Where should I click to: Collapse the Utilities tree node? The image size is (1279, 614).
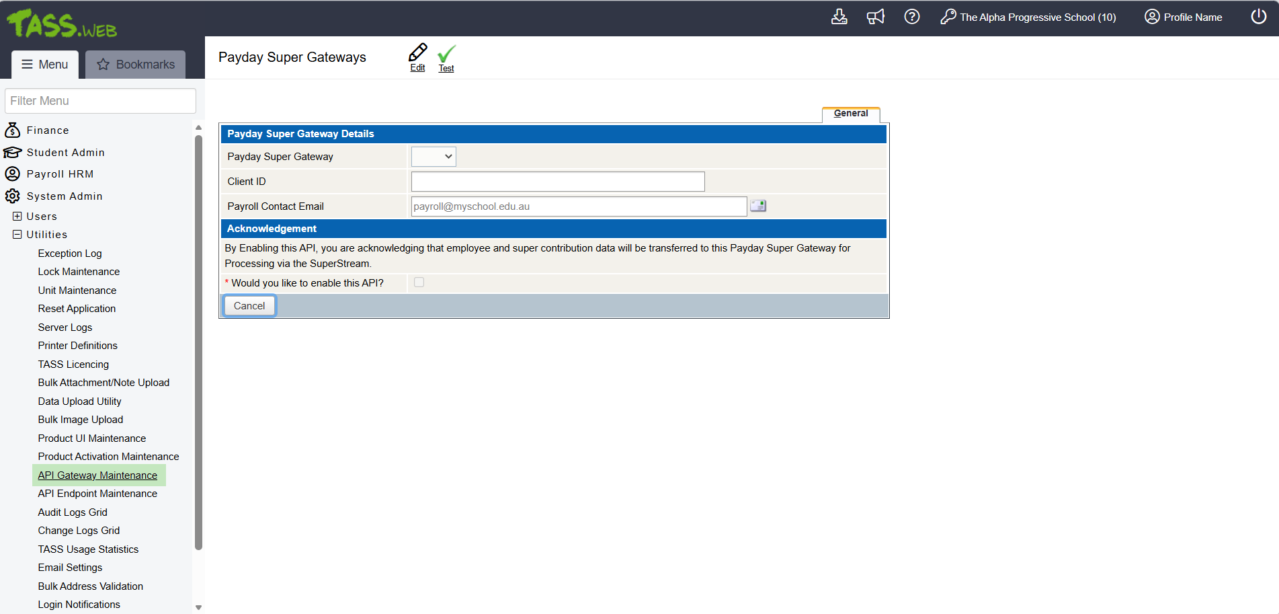click(17, 234)
